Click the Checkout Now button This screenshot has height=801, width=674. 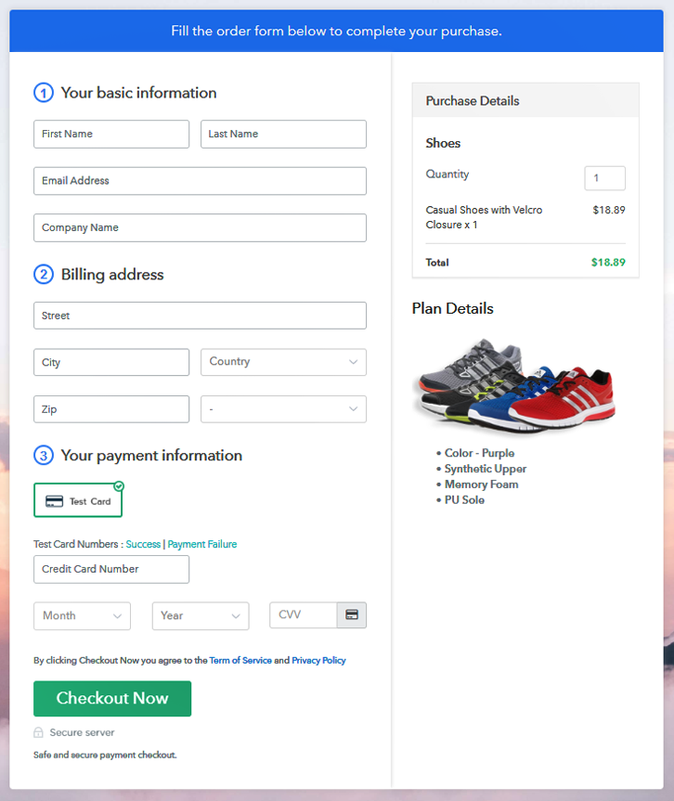(x=112, y=698)
